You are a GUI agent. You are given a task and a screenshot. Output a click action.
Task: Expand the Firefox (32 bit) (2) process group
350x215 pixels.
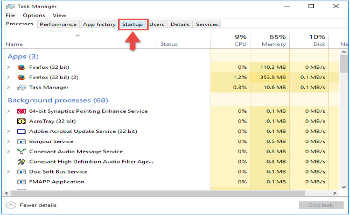click(8, 77)
